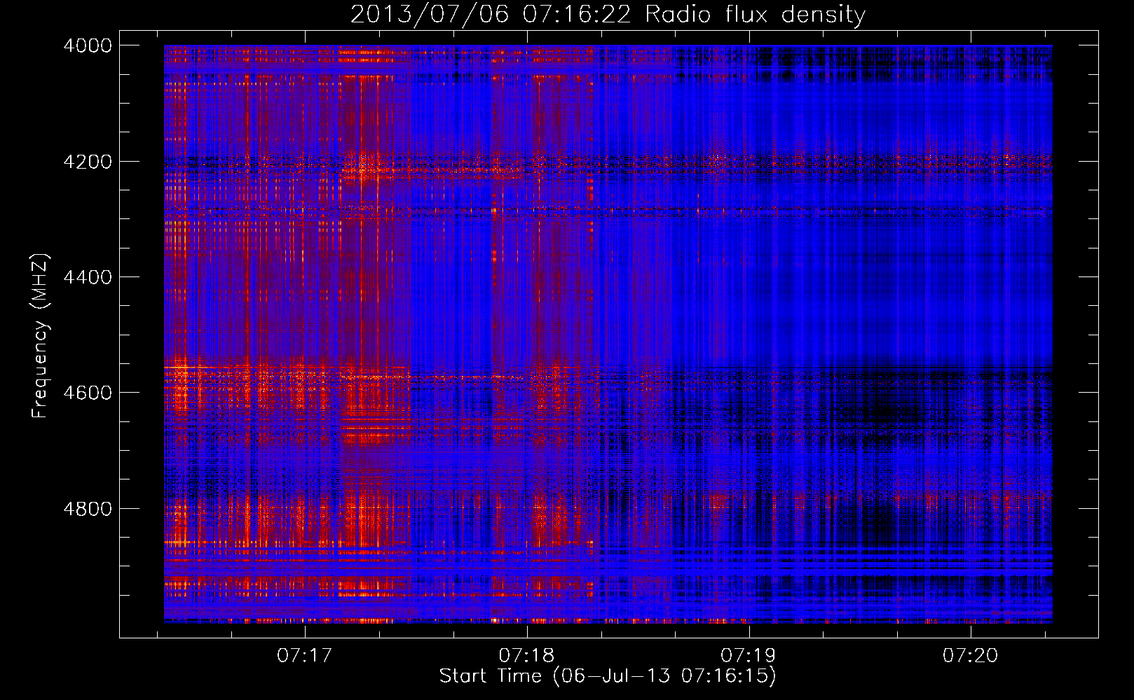Click the "Start Time (06-Jul-13 07:16:15)" label
The height and width of the screenshot is (700, 1134).
point(608,676)
